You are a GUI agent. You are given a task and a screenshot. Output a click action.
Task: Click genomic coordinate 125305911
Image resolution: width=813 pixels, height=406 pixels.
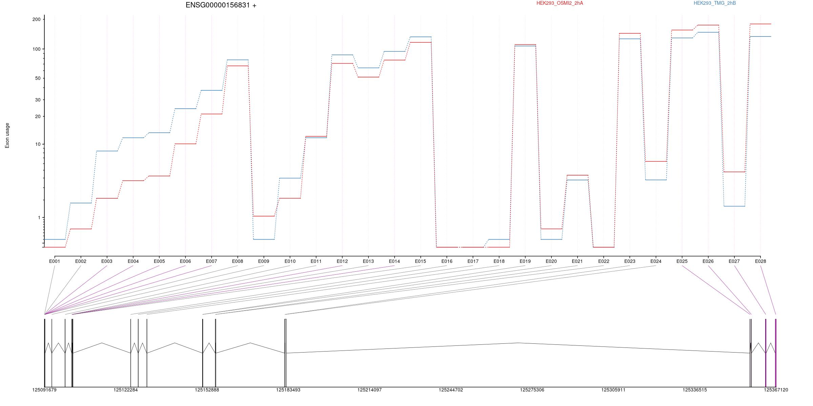pos(613,390)
